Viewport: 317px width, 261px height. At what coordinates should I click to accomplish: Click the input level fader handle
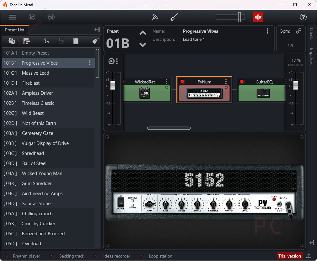(x=113, y=86)
